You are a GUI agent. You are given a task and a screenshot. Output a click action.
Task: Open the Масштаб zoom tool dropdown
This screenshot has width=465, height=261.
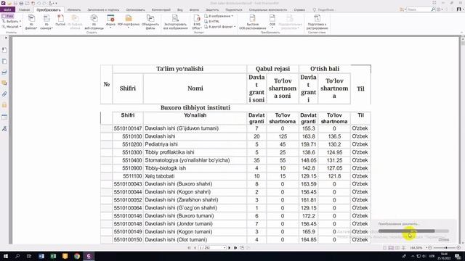pos(12,27)
